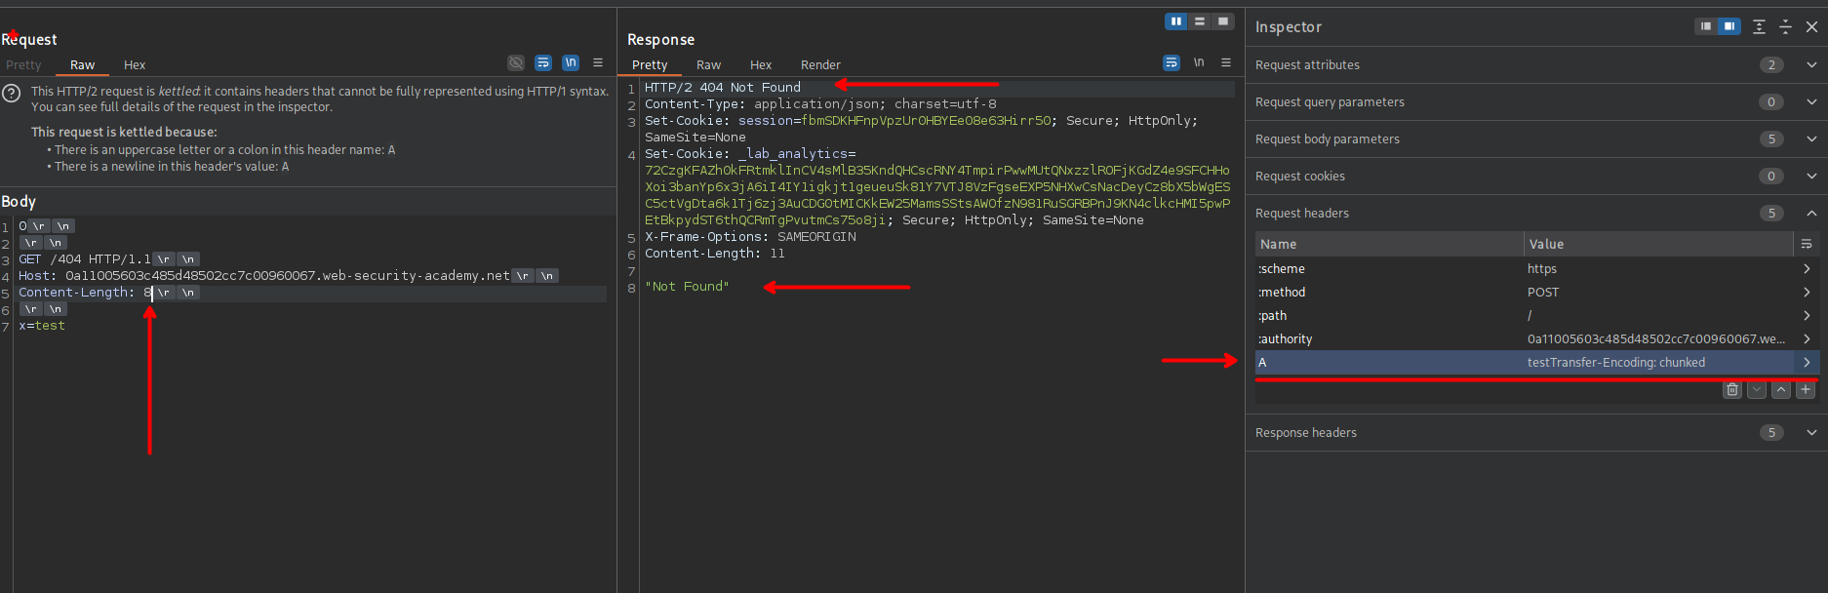
Task: Toggle line wrap in the Request panel
Action: pyautogui.click(x=543, y=62)
